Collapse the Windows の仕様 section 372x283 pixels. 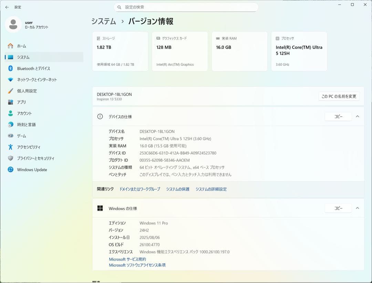point(358,208)
